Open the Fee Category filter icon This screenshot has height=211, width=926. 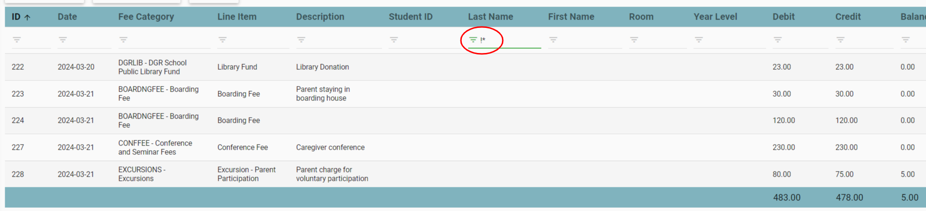coord(123,40)
